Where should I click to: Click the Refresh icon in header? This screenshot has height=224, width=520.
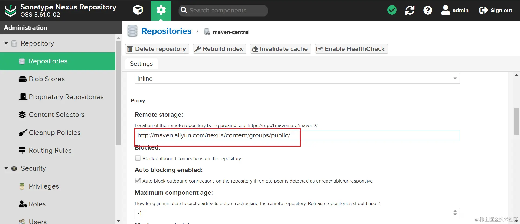pos(410,10)
